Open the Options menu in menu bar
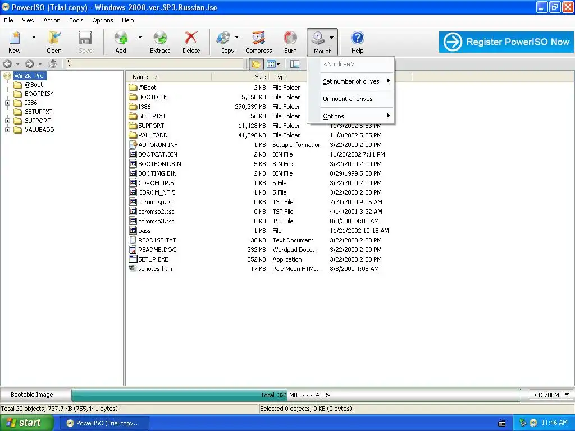 [103, 20]
